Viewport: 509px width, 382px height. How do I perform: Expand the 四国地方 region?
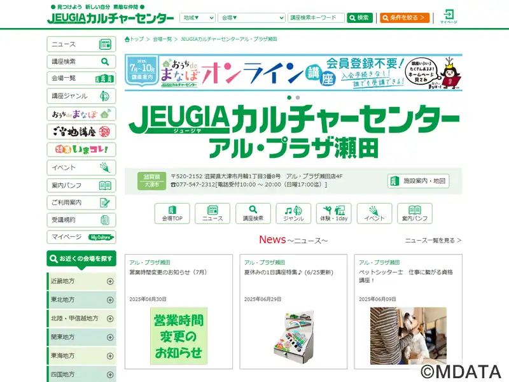[x=81, y=374]
